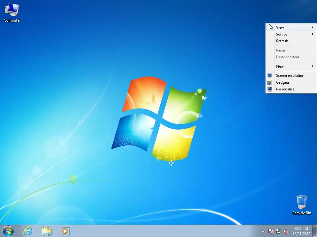Click the arrow beside View
The image size is (317, 237).
tap(313, 27)
